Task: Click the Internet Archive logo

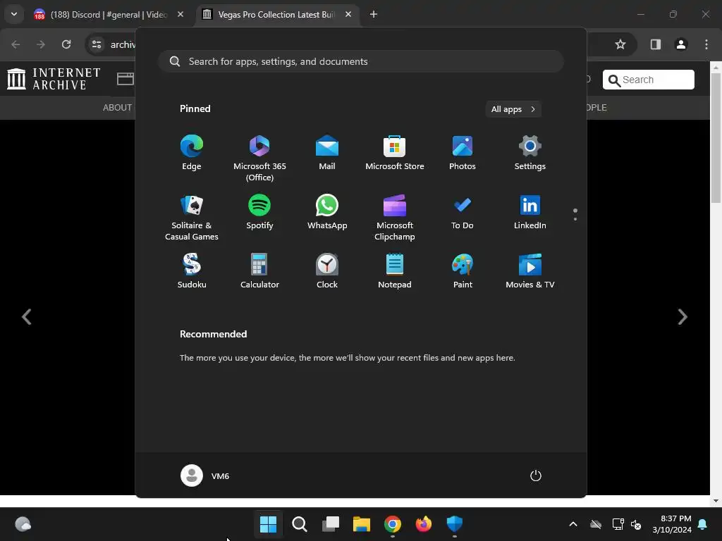Action: pos(54,79)
